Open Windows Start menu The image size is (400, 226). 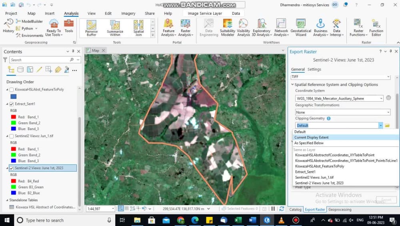(x=7, y=220)
